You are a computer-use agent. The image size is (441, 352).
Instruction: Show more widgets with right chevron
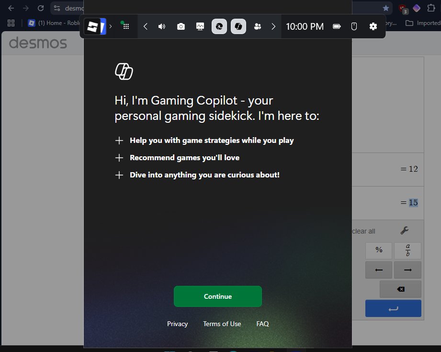[x=273, y=26]
